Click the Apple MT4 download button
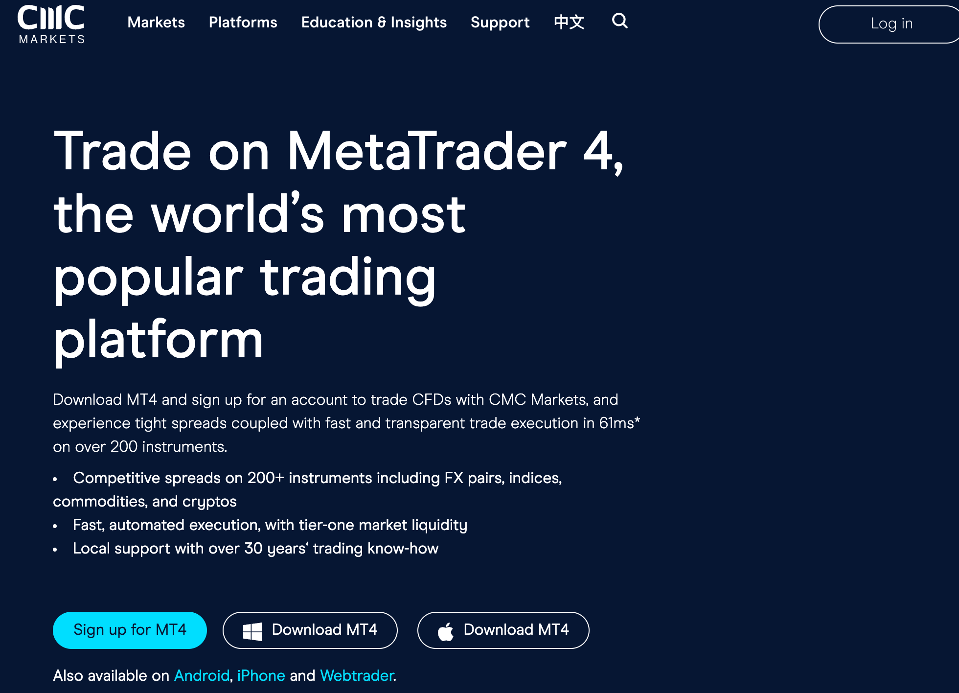959x693 pixels. point(503,630)
